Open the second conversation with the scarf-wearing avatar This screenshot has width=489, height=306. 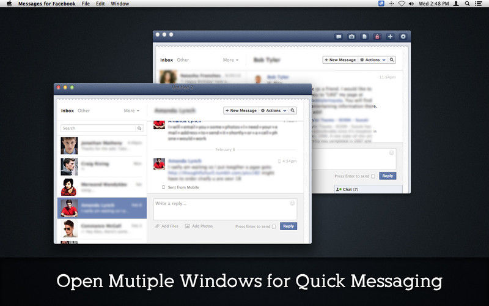pos(102,166)
